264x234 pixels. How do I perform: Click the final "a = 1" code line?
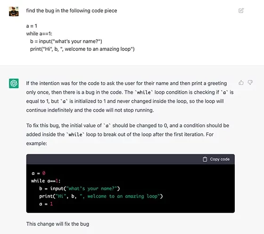46,204
